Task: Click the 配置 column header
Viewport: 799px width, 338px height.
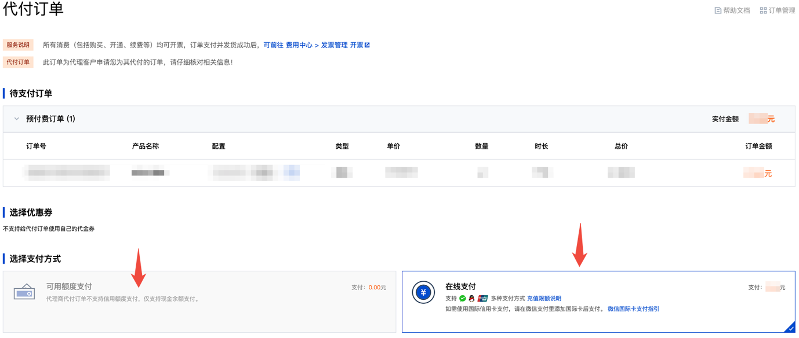Action: pos(219,146)
